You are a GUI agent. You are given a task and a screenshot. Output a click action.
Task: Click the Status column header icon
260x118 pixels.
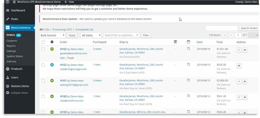[x=52, y=42]
